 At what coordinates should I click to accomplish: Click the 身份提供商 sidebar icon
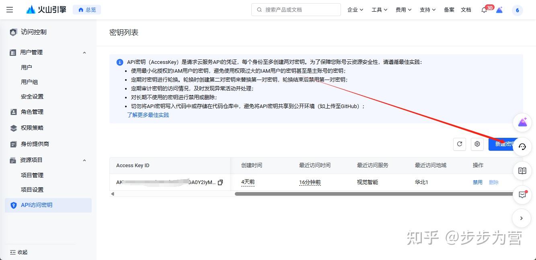click(13, 144)
